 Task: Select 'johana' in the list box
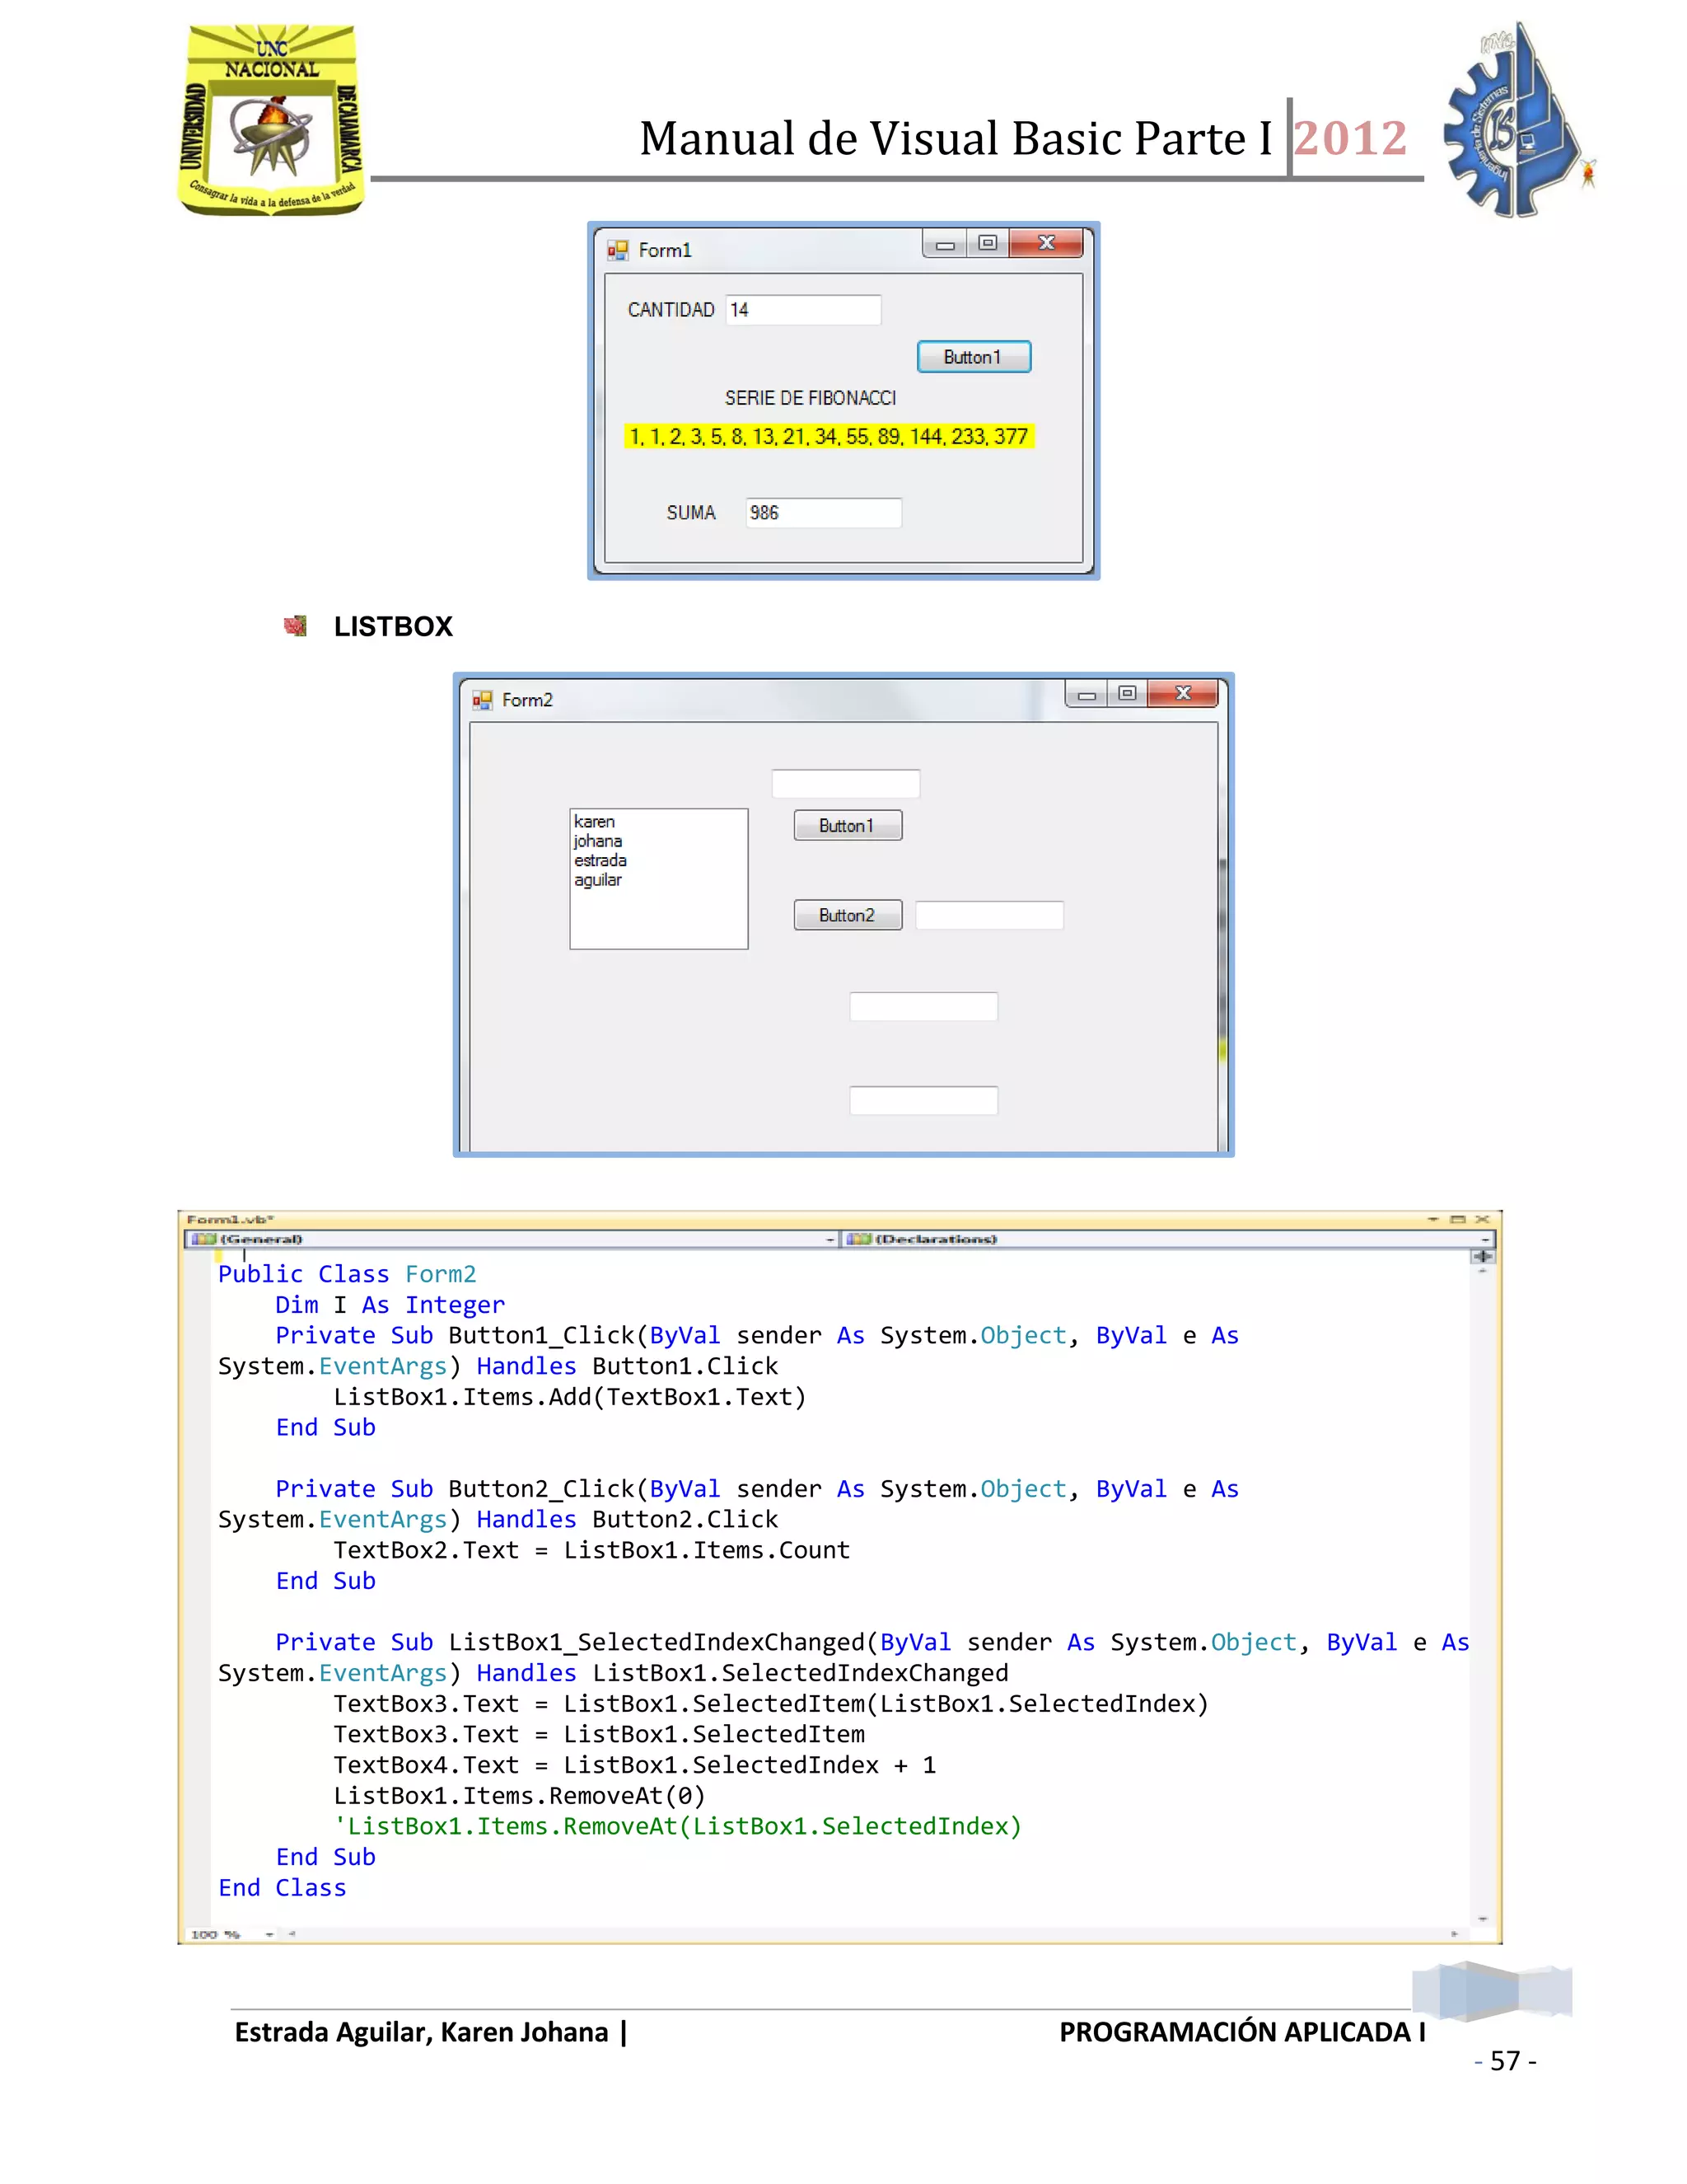point(598,841)
